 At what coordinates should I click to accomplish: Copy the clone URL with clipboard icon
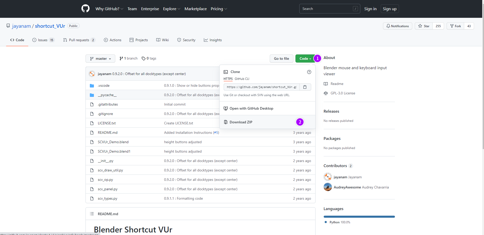click(305, 87)
